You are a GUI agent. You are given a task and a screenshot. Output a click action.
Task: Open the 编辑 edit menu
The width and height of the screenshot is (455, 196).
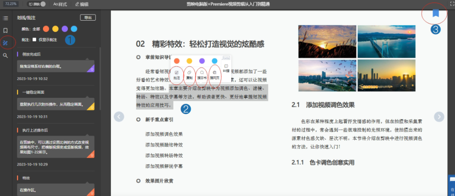82,4
